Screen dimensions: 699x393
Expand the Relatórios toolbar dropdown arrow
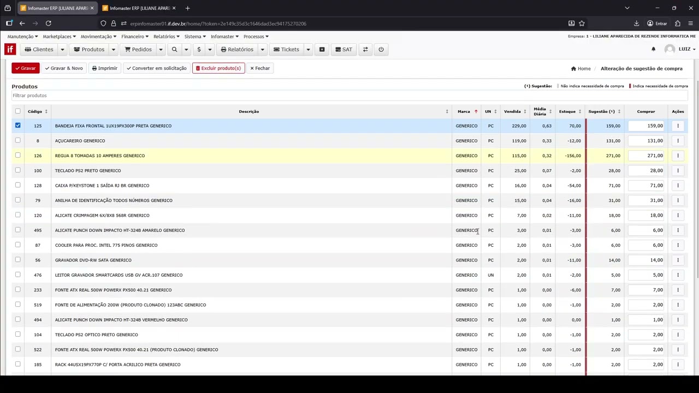[x=262, y=50]
